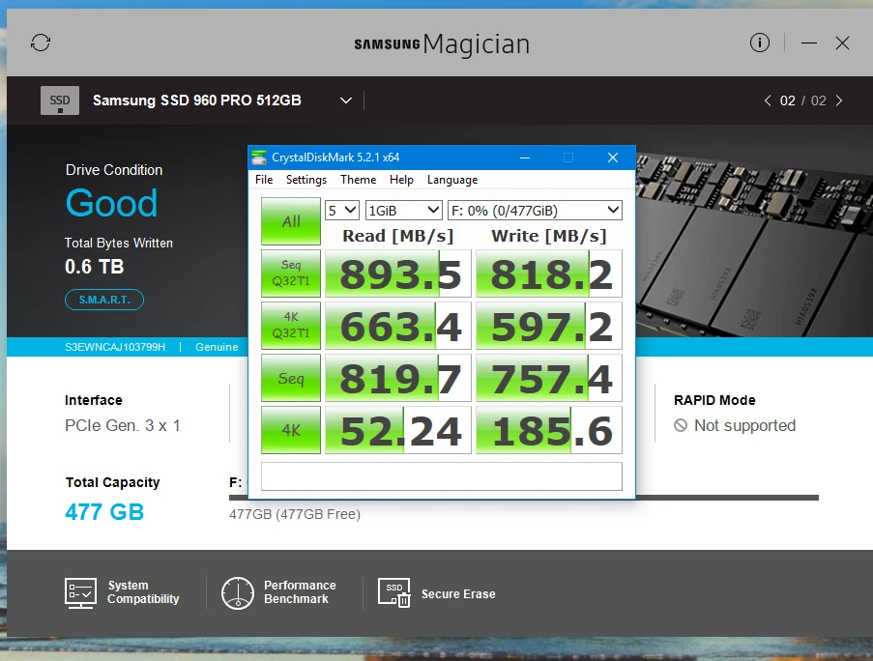Open the Secure Erase SSD trash icon

[x=394, y=592]
